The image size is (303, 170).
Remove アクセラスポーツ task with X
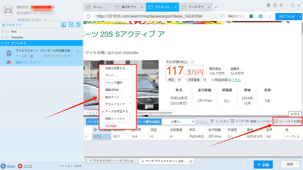tap(78, 51)
